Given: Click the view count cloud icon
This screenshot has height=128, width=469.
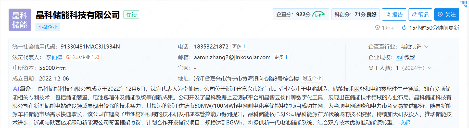Looking at the screenshot, I should [x=377, y=28].
